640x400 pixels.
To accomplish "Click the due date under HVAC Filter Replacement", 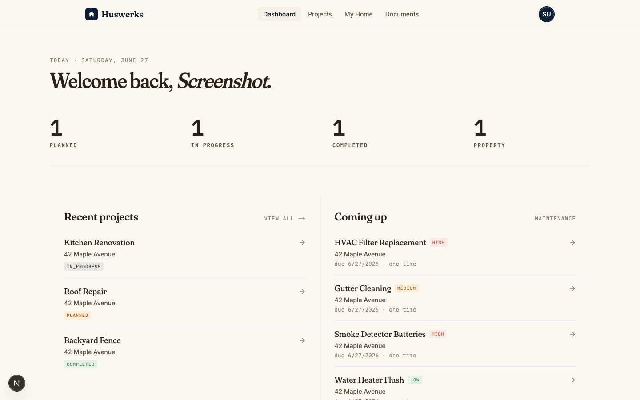I will pos(375,264).
